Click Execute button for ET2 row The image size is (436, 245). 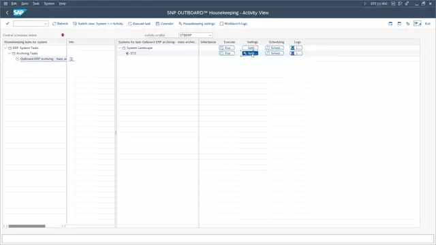227,53
